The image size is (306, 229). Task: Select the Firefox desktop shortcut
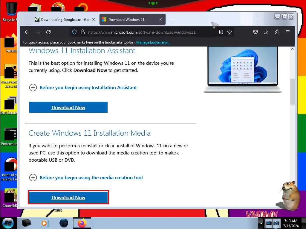tap(11, 43)
